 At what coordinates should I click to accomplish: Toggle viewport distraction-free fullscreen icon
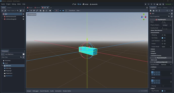[x=147, y=8]
